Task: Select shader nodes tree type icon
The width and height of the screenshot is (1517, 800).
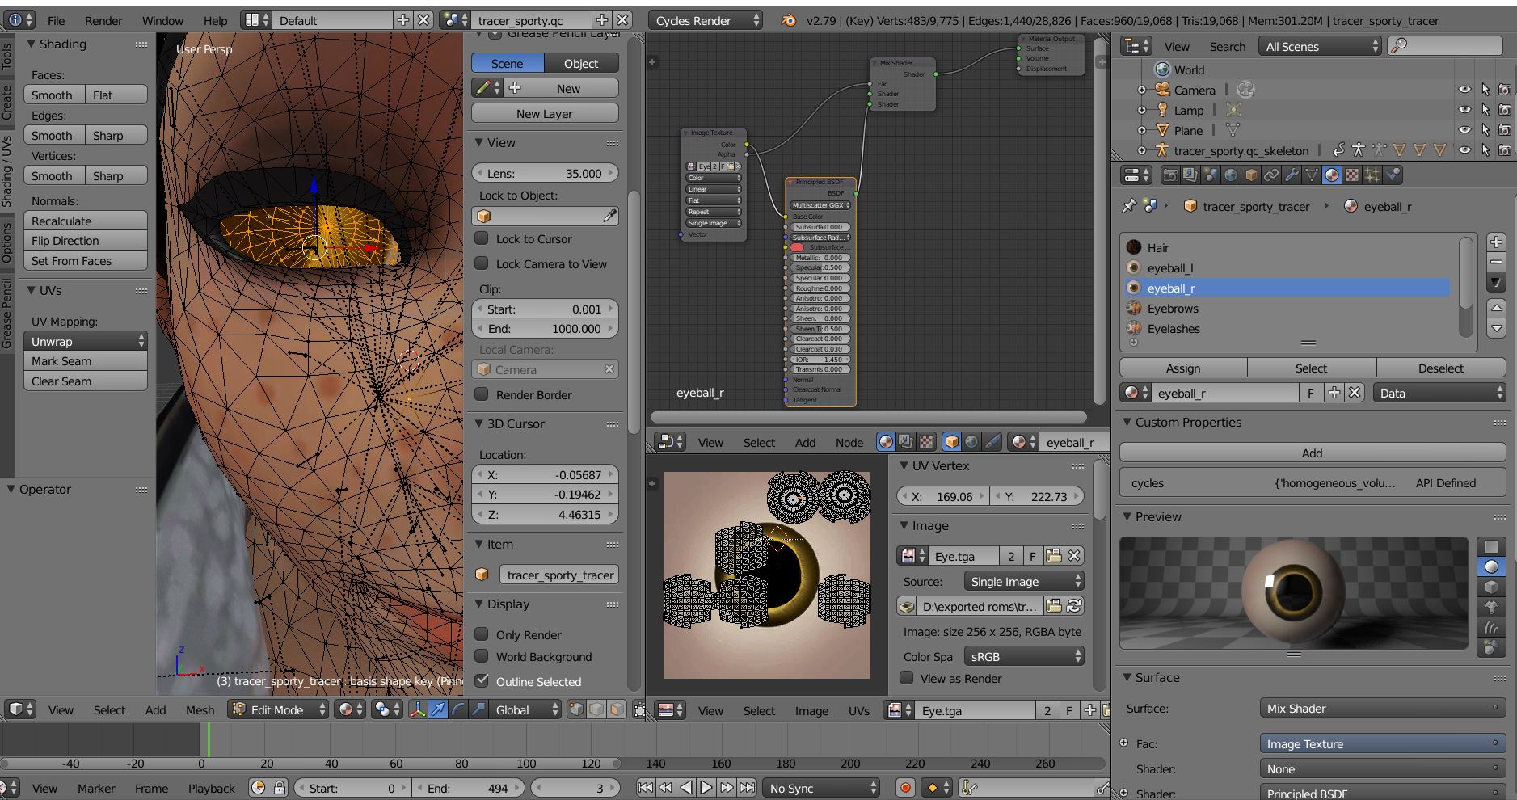Action: 886,442
